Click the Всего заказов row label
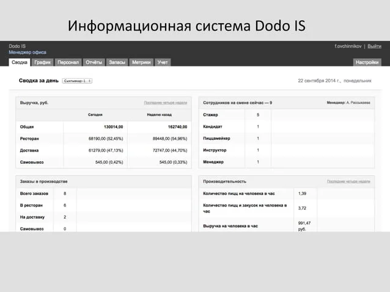 34,193
